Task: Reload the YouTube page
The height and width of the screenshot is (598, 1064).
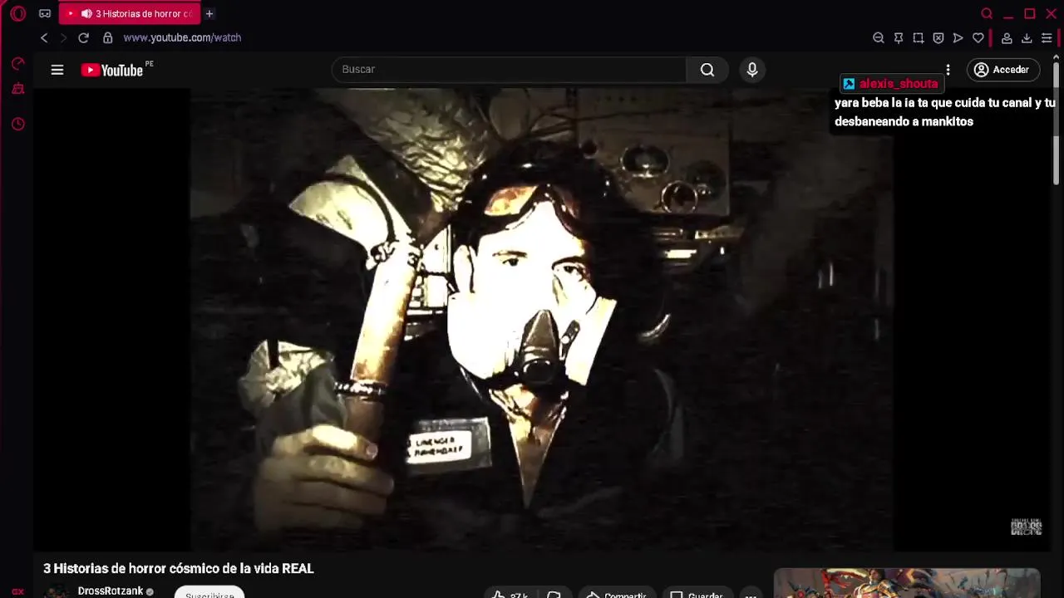Action: click(83, 37)
